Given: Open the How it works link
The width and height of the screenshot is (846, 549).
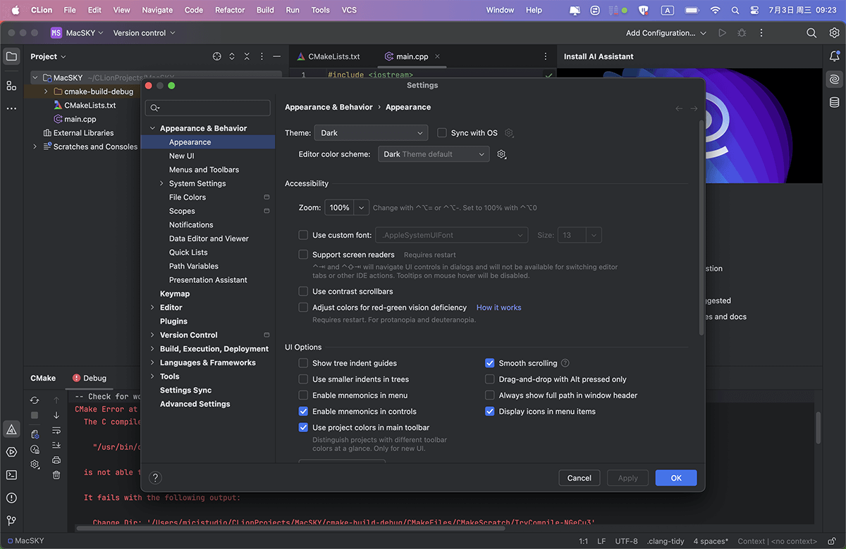Looking at the screenshot, I should pyautogui.click(x=499, y=308).
